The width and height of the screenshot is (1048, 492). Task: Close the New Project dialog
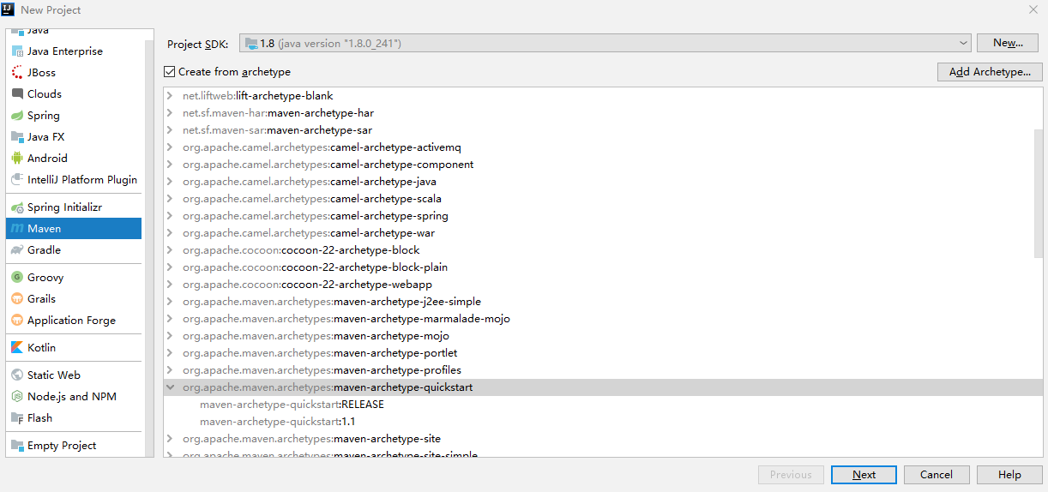tap(1033, 9)
